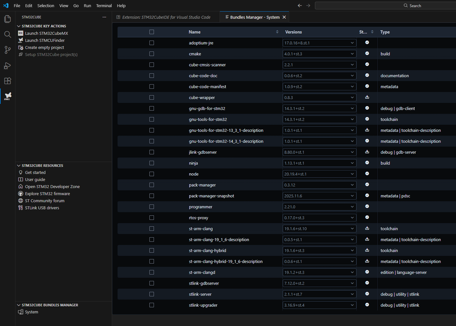Collapse STM32CUBE RESOURCES section
456x326 pixels.
click(x=42, y=166)
